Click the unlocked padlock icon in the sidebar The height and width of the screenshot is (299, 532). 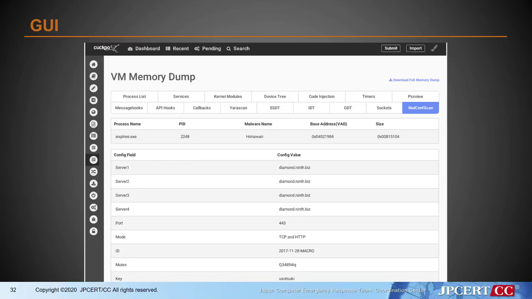[94, 231]
